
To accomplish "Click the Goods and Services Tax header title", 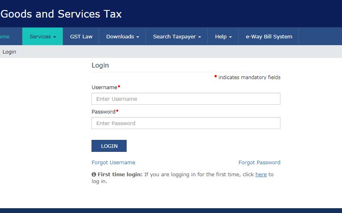I will pyautogui.click(x=61, y=14).
